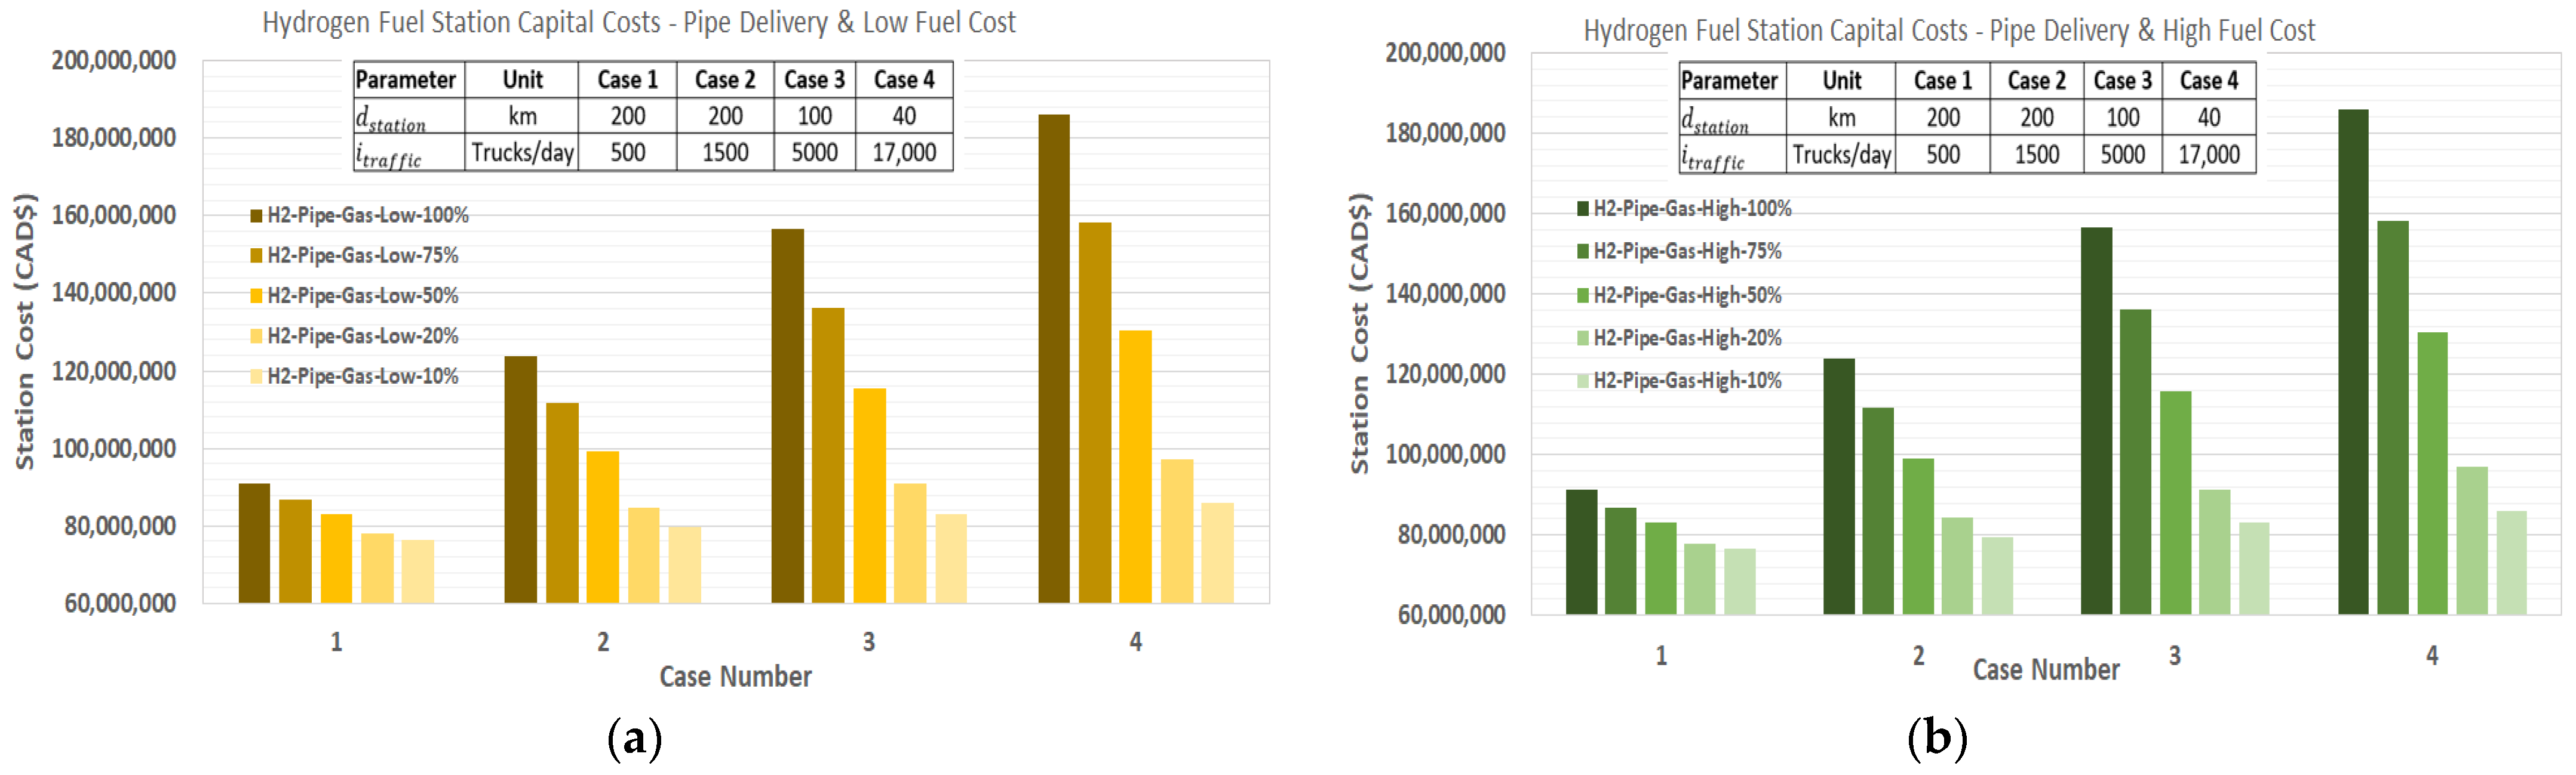Screen dimensions: 2576x775
Task: Click the dark green 100% bar in case 3
Action: click(x=2096, y=419)
